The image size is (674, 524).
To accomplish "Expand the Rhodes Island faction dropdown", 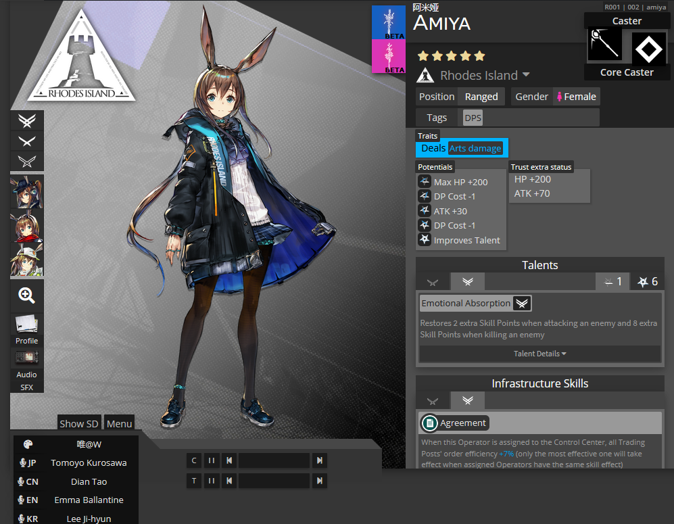I will pos(526,75).
